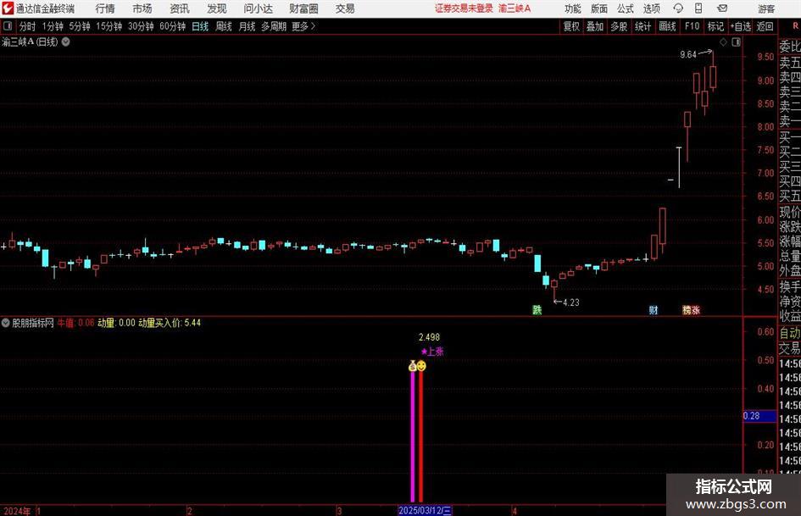Click the 0.28 axis value highlight
Screen dimensions: 801x516
tap(759, 416)
